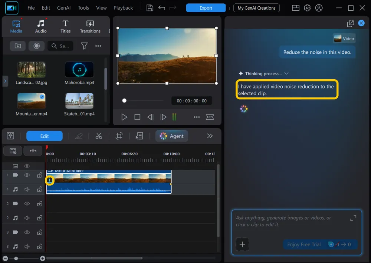This screenshot has height=263, width=371.
Task: Click Enjoy Free Trial button
Action: [x=320, y=244]
